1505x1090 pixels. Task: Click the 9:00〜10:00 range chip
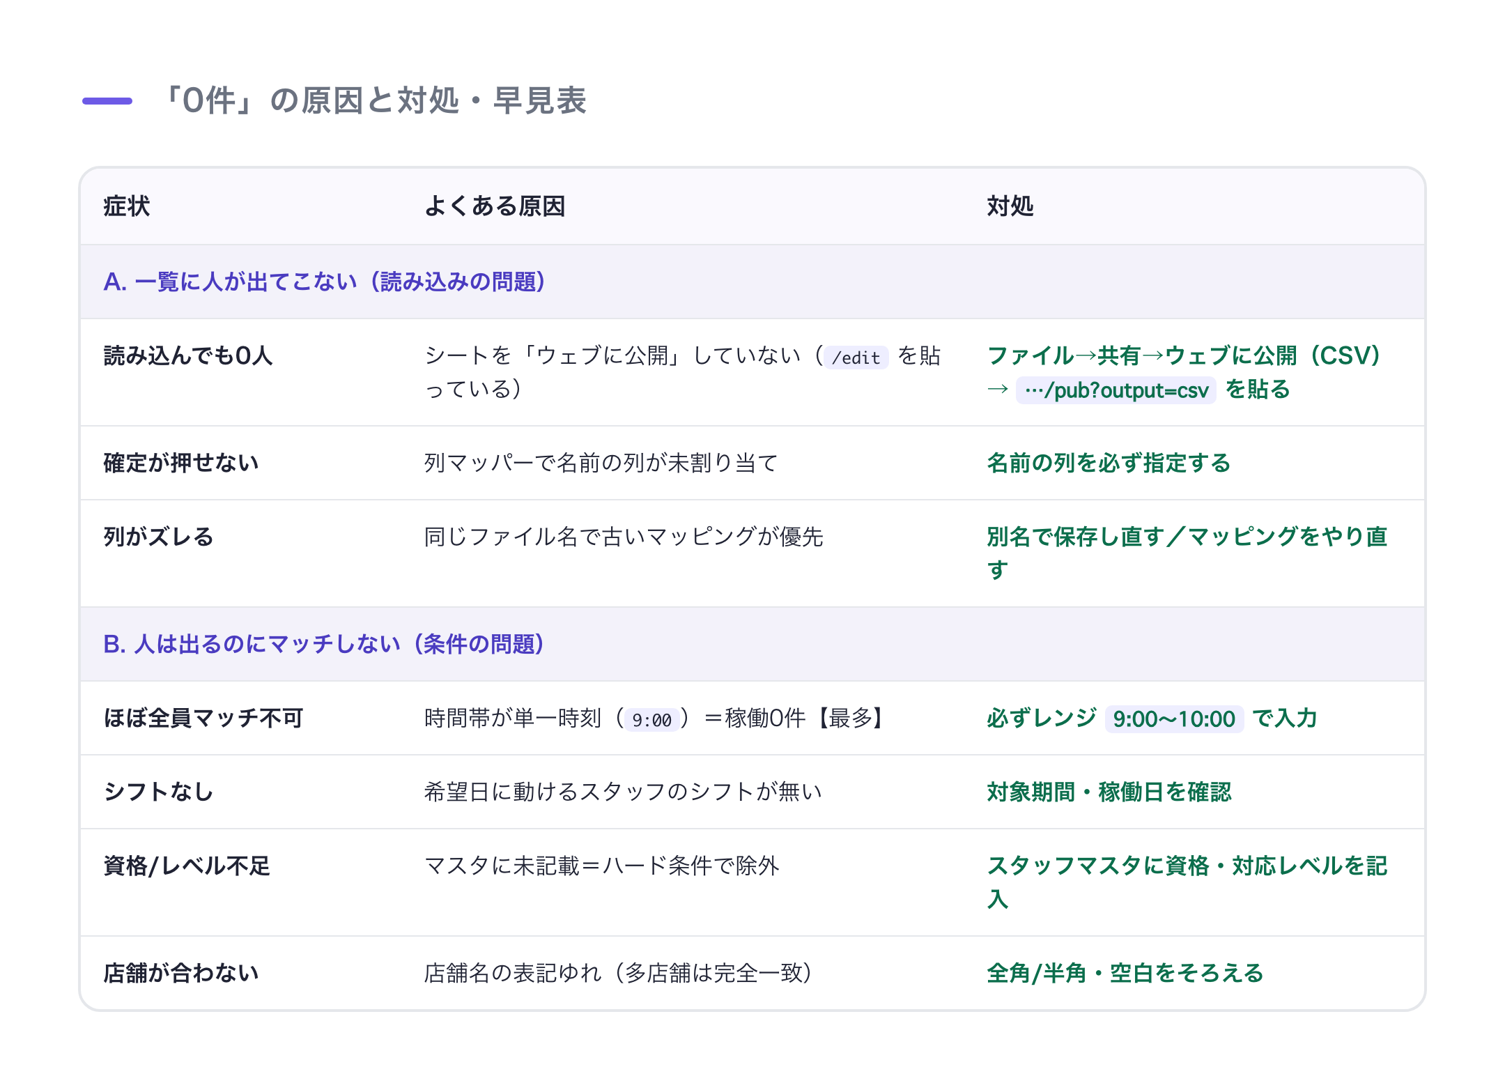click(1174, 719)
